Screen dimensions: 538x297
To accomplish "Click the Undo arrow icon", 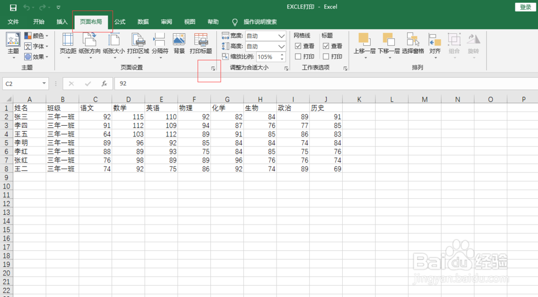I will pos(26,7).
